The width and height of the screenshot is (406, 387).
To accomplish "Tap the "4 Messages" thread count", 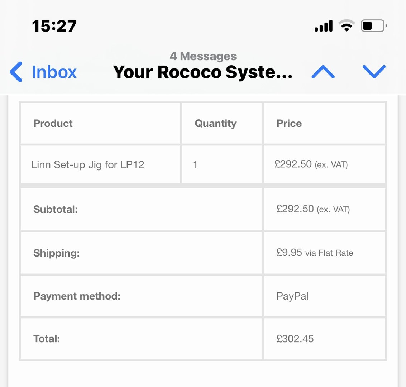I will [203, 56].
